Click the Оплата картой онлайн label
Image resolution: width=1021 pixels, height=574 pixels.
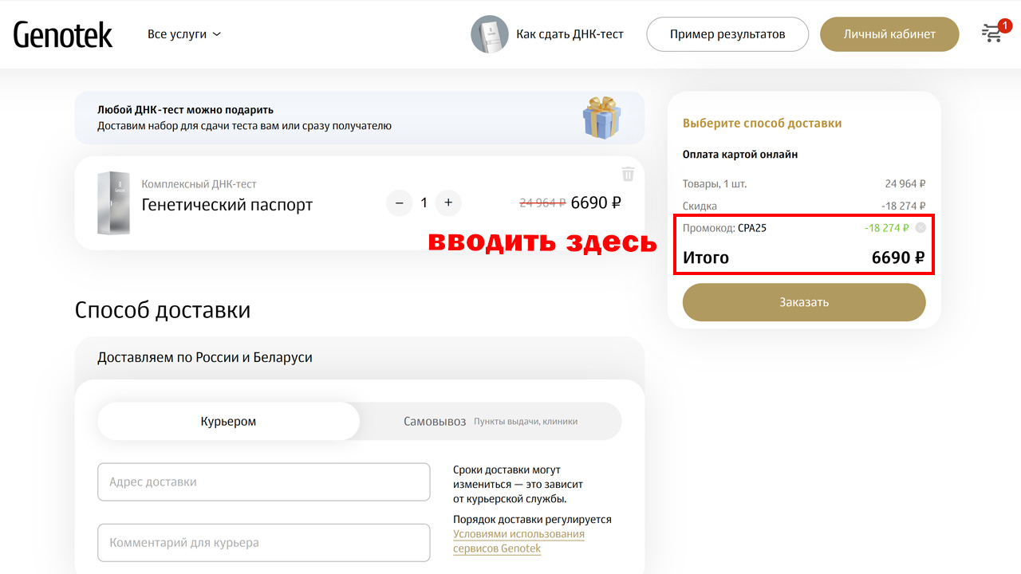tap(740, 155)
